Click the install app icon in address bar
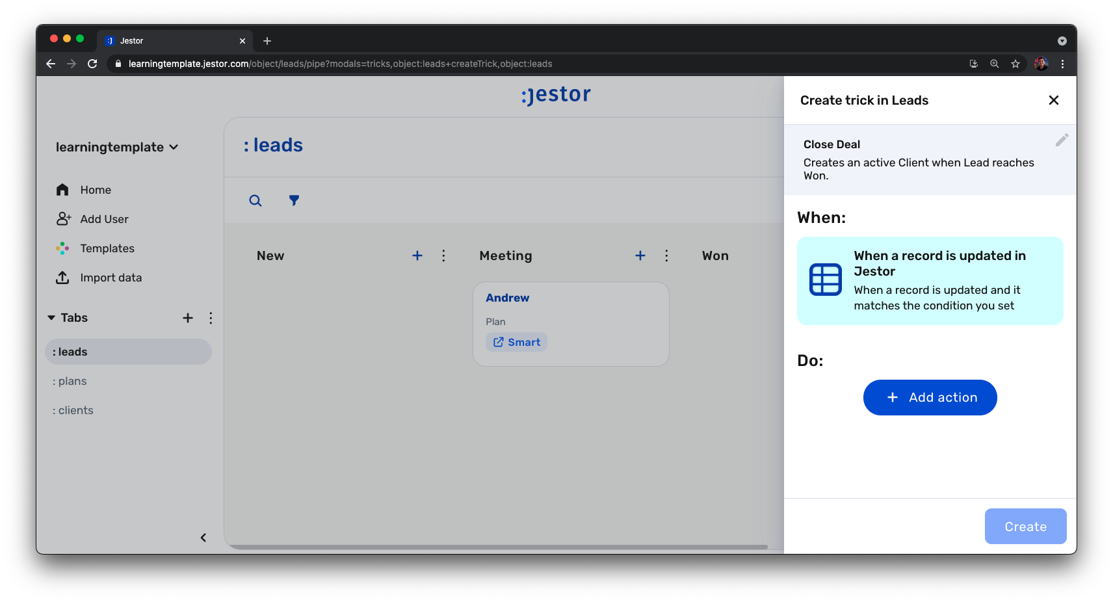The width and height of the screenshot is (1113, 602). 974,64
